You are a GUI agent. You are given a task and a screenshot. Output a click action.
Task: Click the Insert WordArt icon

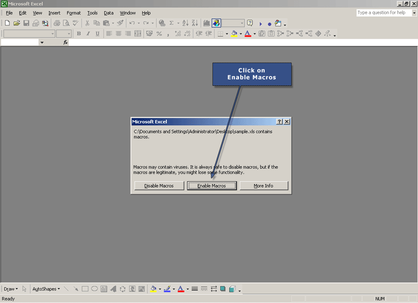[113, 289]
